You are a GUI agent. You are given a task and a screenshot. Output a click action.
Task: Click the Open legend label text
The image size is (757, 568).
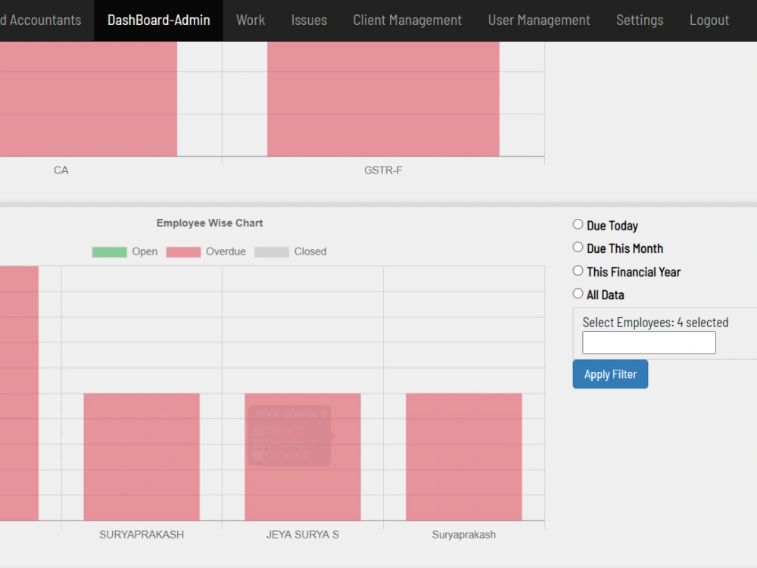(x=145, y=251)
